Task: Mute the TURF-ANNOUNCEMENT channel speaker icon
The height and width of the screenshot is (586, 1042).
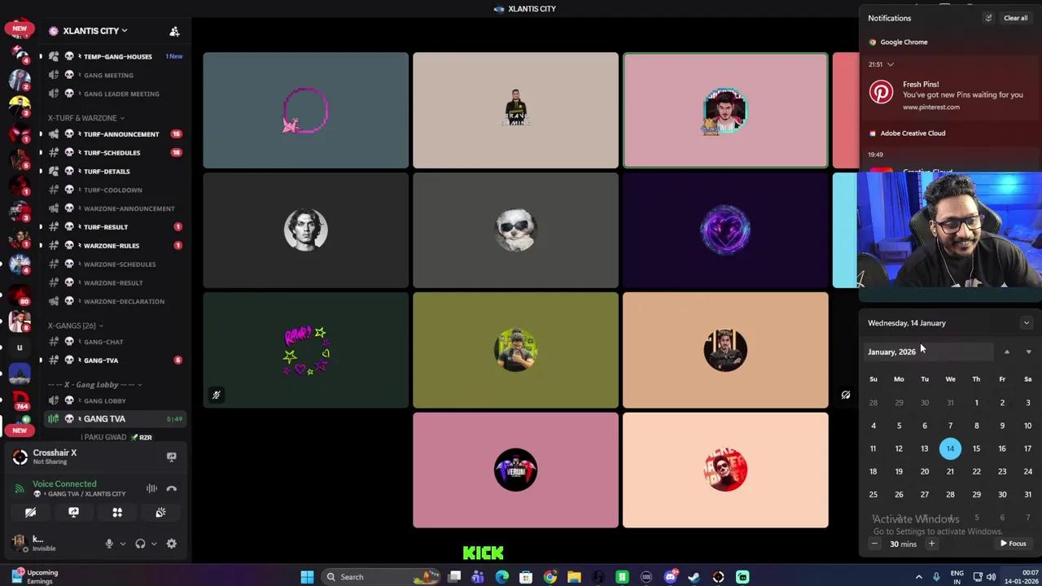Action: click(x=54, y=133)
